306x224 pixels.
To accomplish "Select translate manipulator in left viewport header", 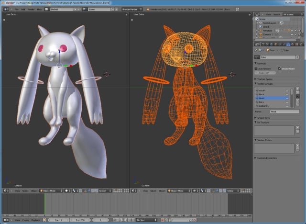I will click(89, 190).
